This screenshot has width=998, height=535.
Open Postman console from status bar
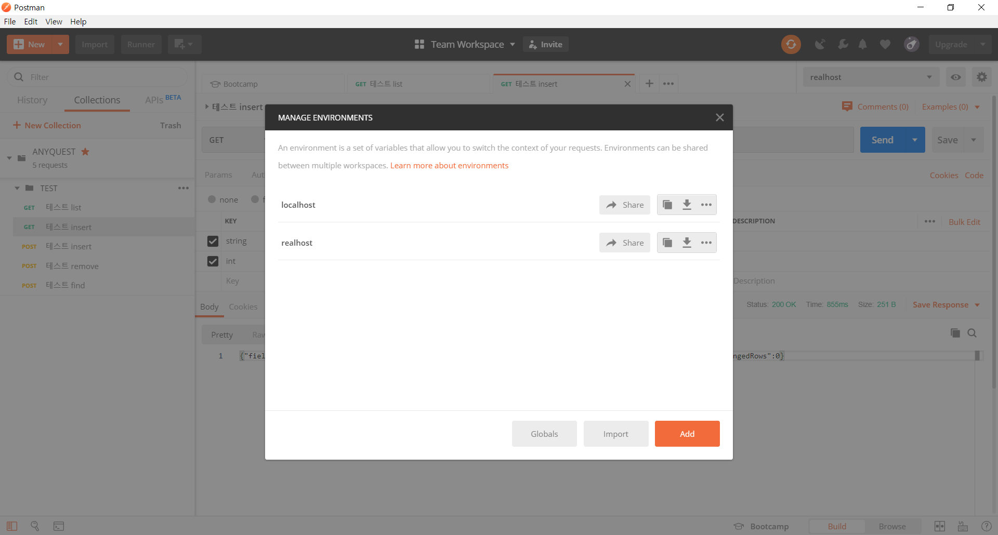[59, 526]
